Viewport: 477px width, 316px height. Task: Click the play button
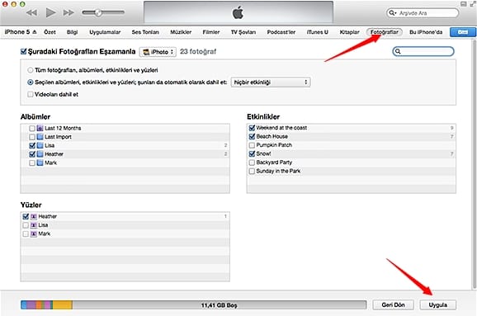50,12
